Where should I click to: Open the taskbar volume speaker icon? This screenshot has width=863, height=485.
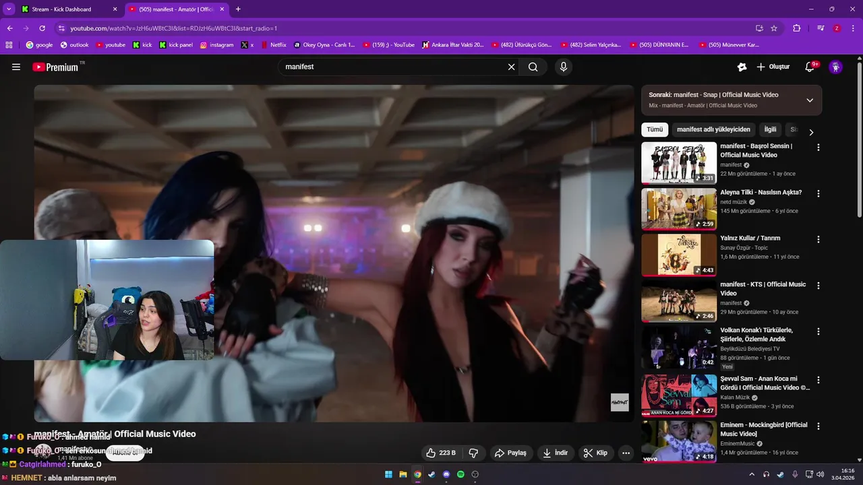[x=821, y=474]
